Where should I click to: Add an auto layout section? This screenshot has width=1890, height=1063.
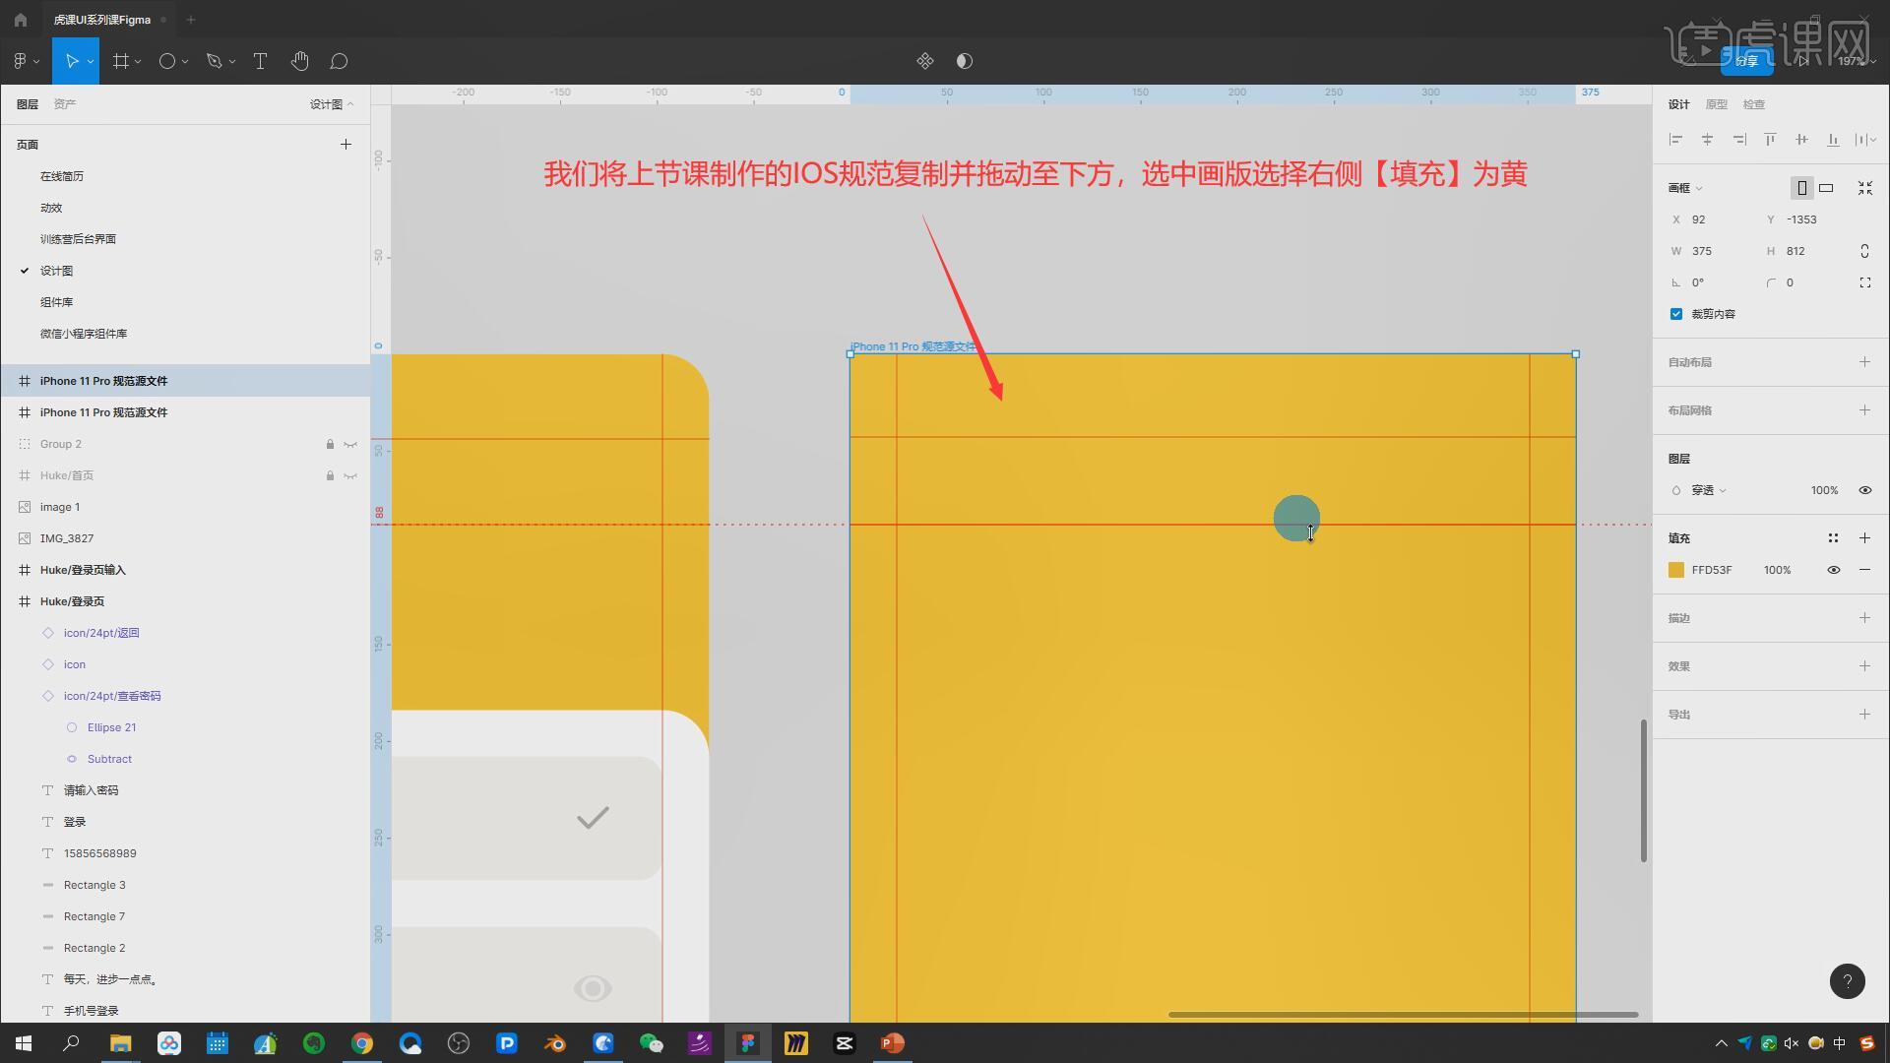[x=1864, y=362]
